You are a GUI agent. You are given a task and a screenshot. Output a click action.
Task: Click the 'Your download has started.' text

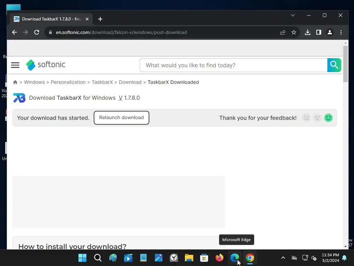point(53,118)
